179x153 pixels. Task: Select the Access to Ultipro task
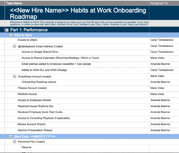point(27,40)
